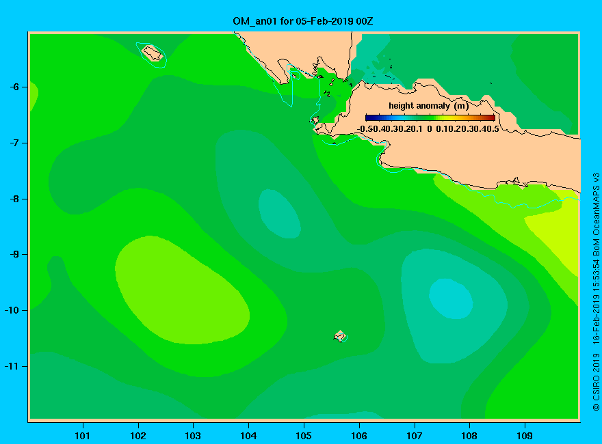Click latitude label -9
This screenshot has height=444, width=602.
click(14, 255)
